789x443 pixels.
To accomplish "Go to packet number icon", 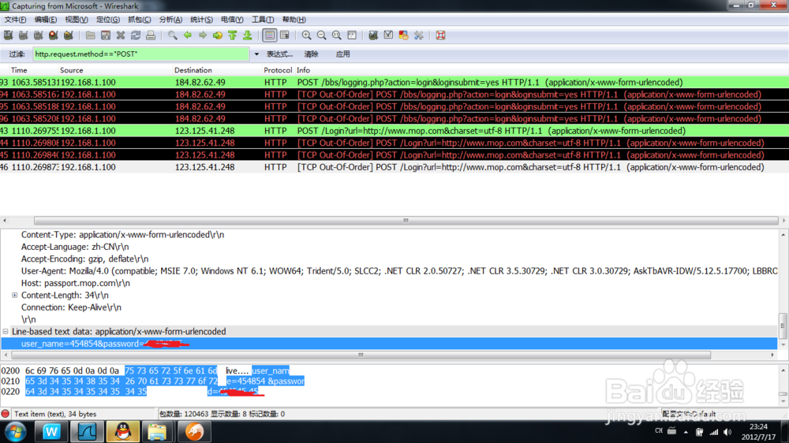I will 218,35.
